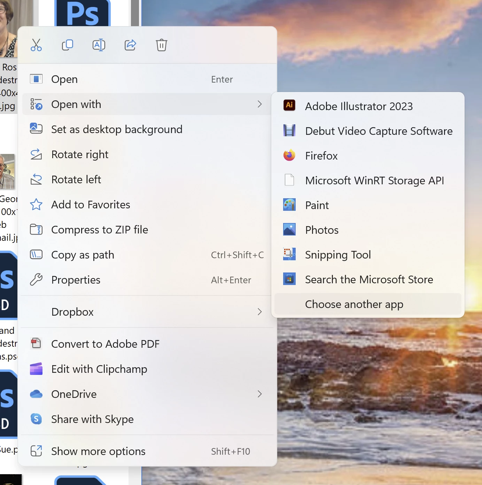
Task: Click the Favorites star icon
Action: (36, 204)
